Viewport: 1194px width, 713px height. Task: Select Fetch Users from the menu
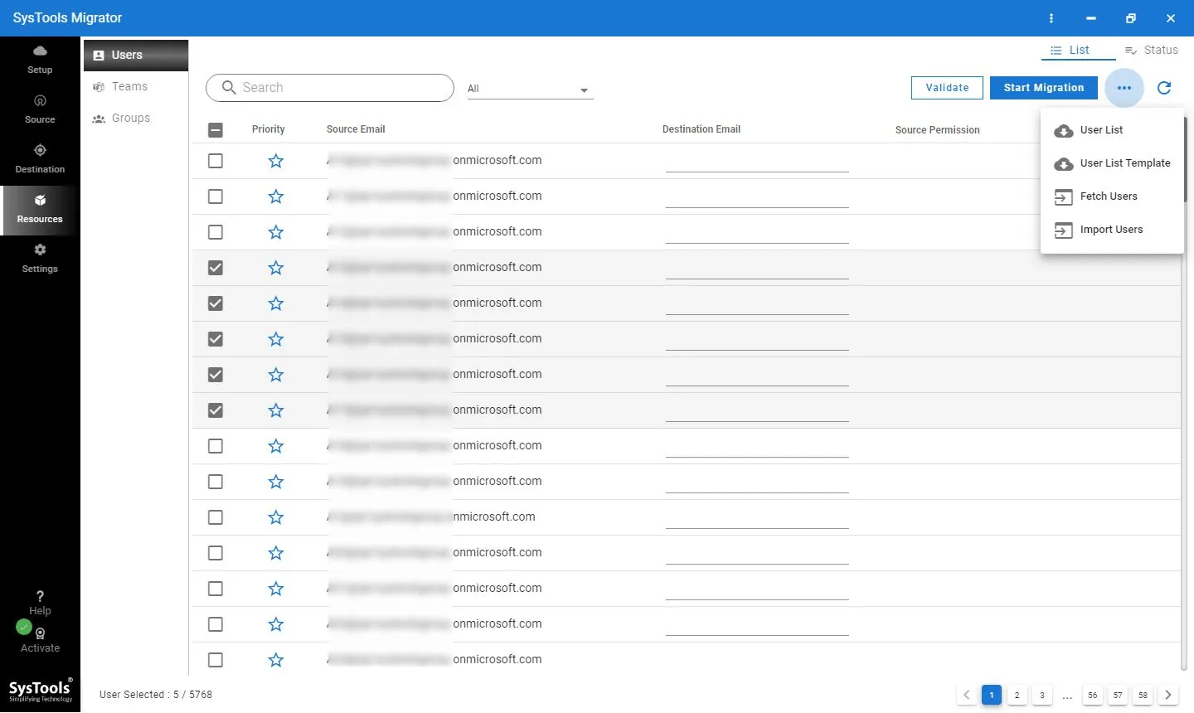point(1112,196)
